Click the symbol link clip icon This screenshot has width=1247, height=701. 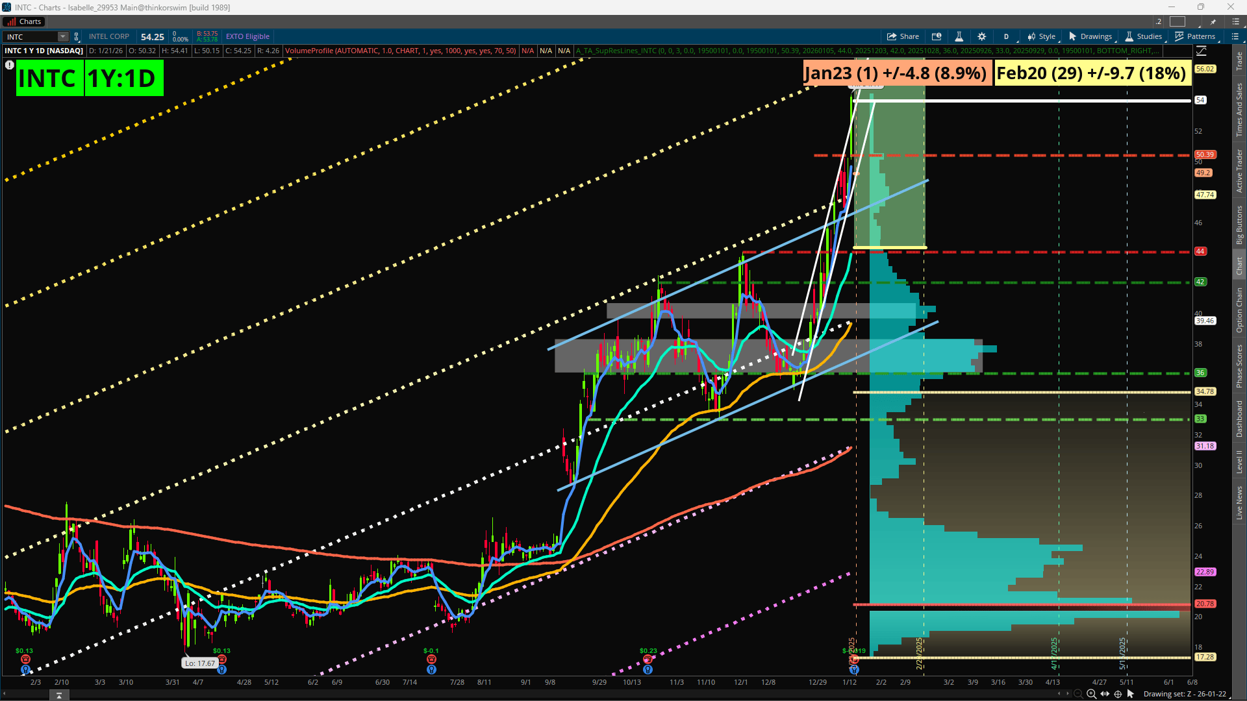click(76, 36)
